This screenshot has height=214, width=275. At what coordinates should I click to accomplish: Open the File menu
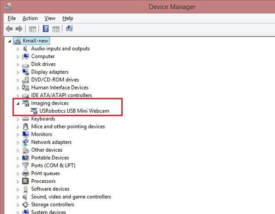click(x=12, y=18)
